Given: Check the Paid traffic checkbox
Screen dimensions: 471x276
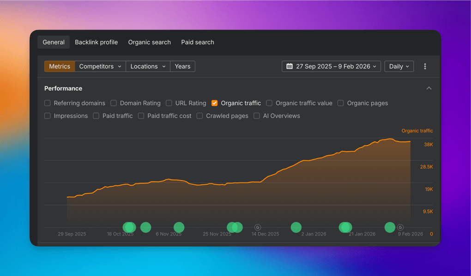Looking at the screenshot, I should 96,116.
